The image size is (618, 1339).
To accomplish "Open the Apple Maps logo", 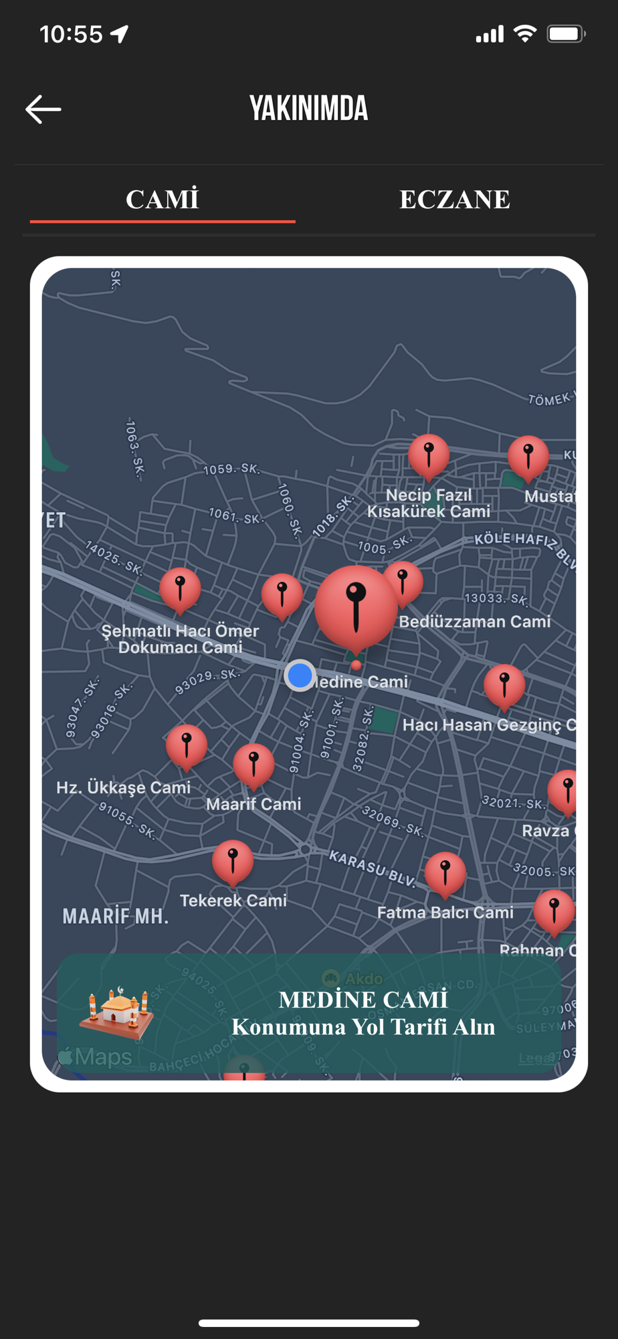I will tap(95, 1056).
